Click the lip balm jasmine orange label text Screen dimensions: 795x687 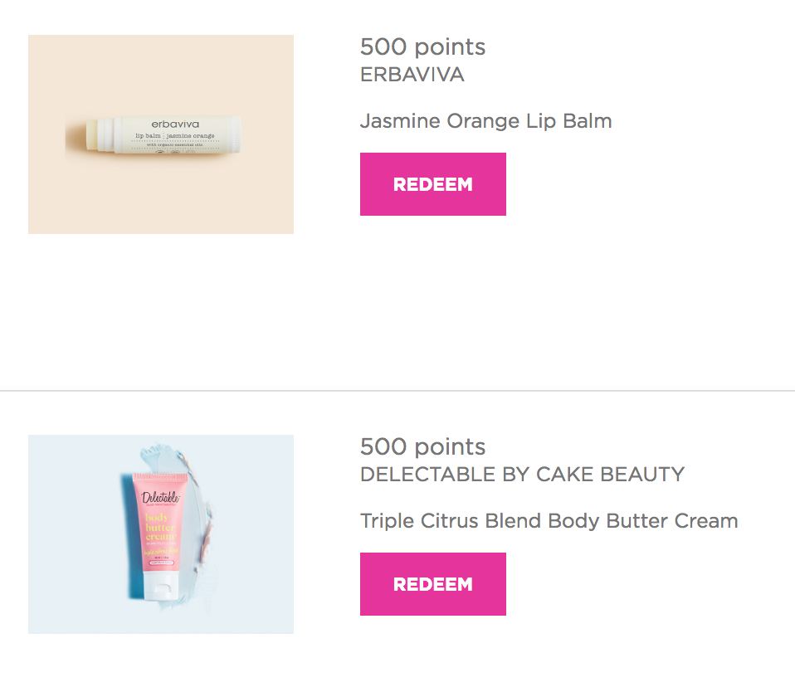point(175,136)
